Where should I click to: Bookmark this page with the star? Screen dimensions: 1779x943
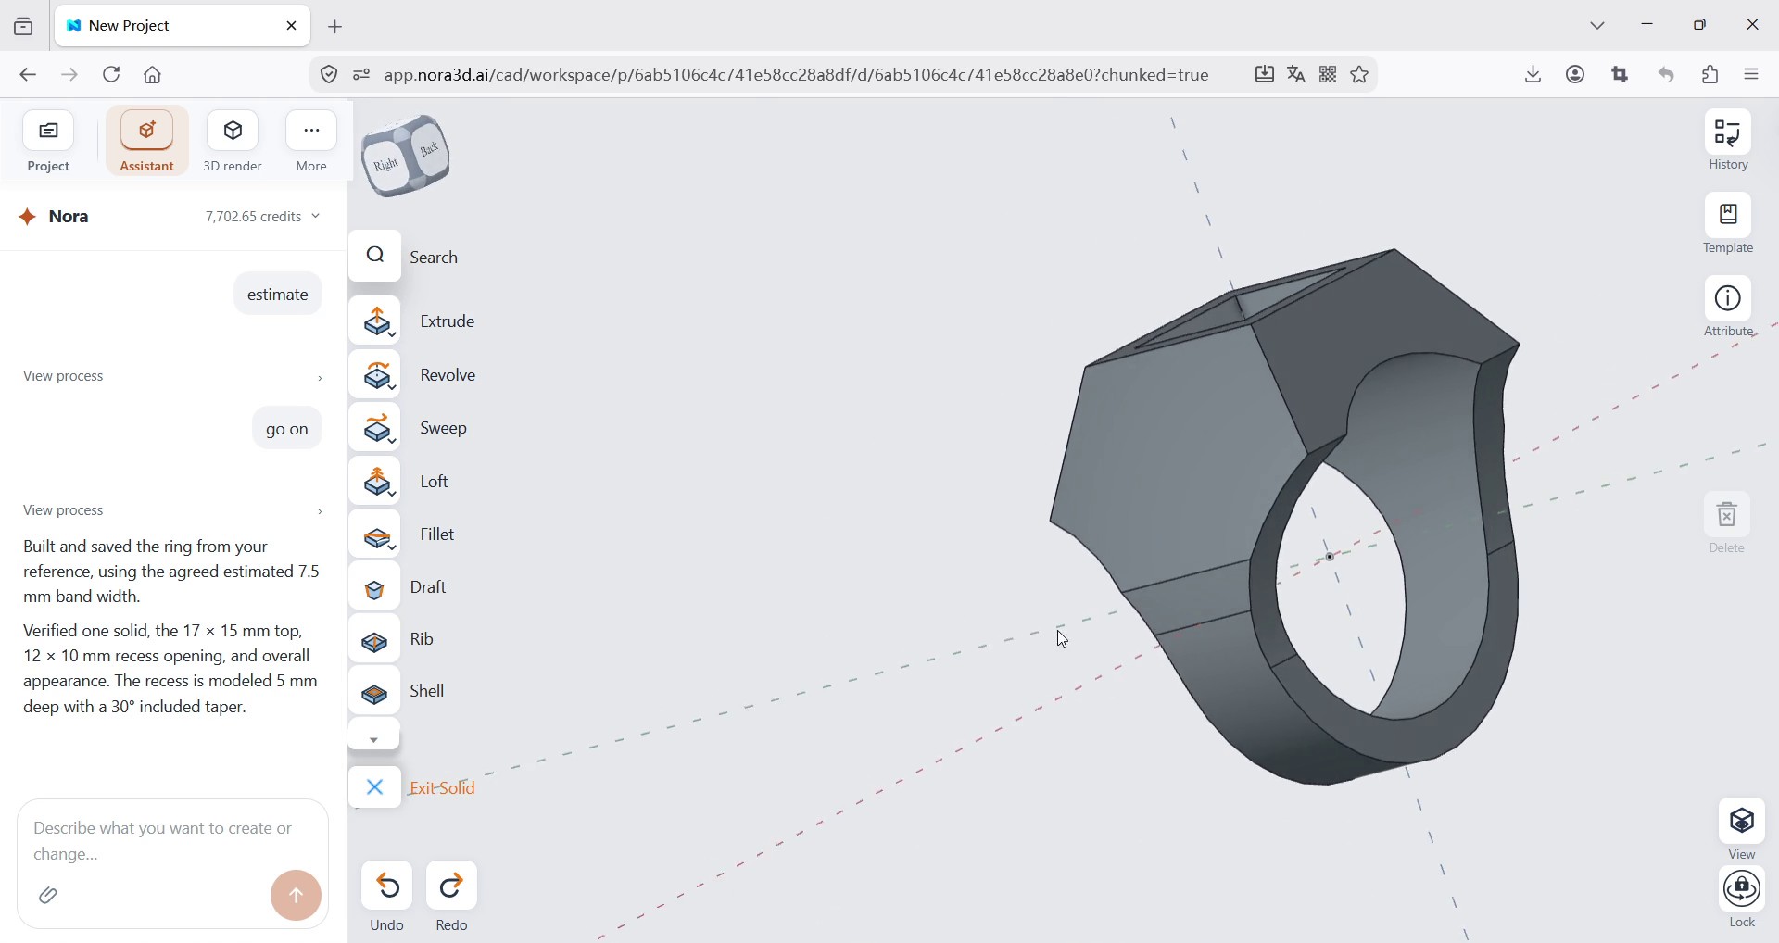click(x=1360, y=75)
